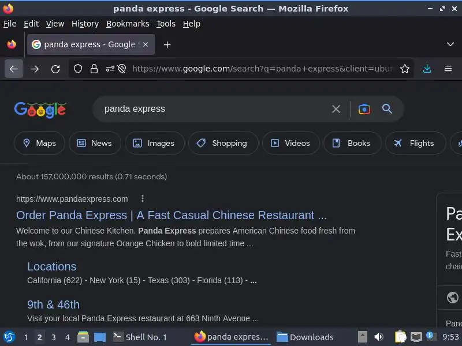The image size is (462, 346).
Task: Click the network tray icon
Action: (416, 337)
